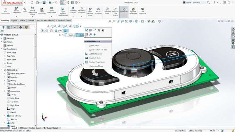This screenshot has height=132, width=235.
Task: Click the Save icon in the title bar
Action: (44, 2)
